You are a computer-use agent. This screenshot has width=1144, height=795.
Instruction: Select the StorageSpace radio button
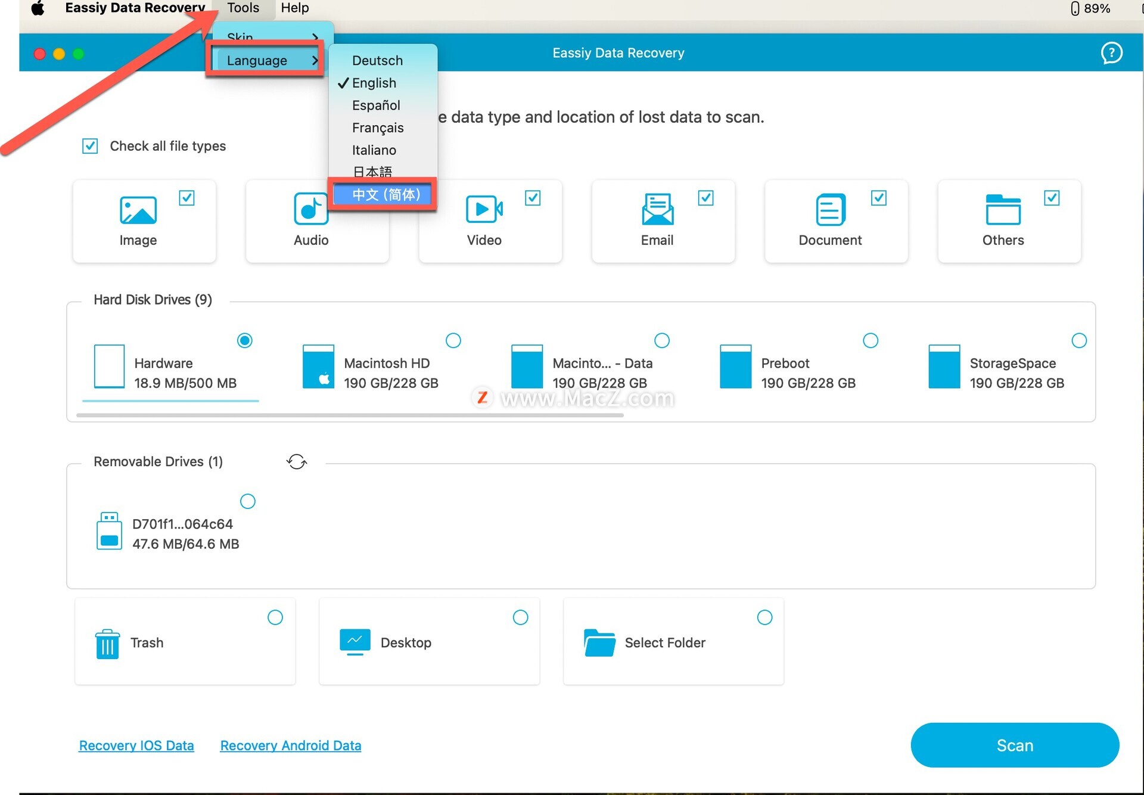(1079, 340)
